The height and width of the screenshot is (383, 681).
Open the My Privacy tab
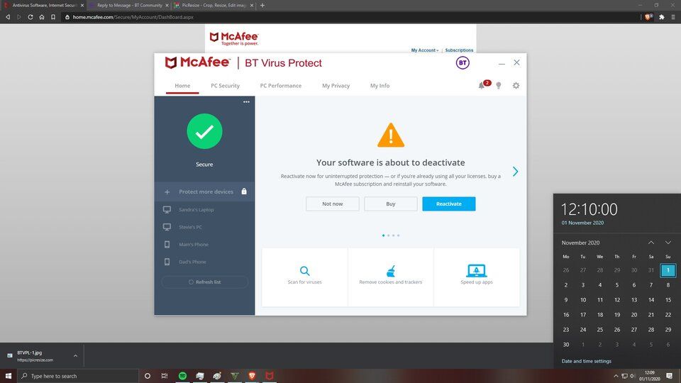click(x=336, y=86)
